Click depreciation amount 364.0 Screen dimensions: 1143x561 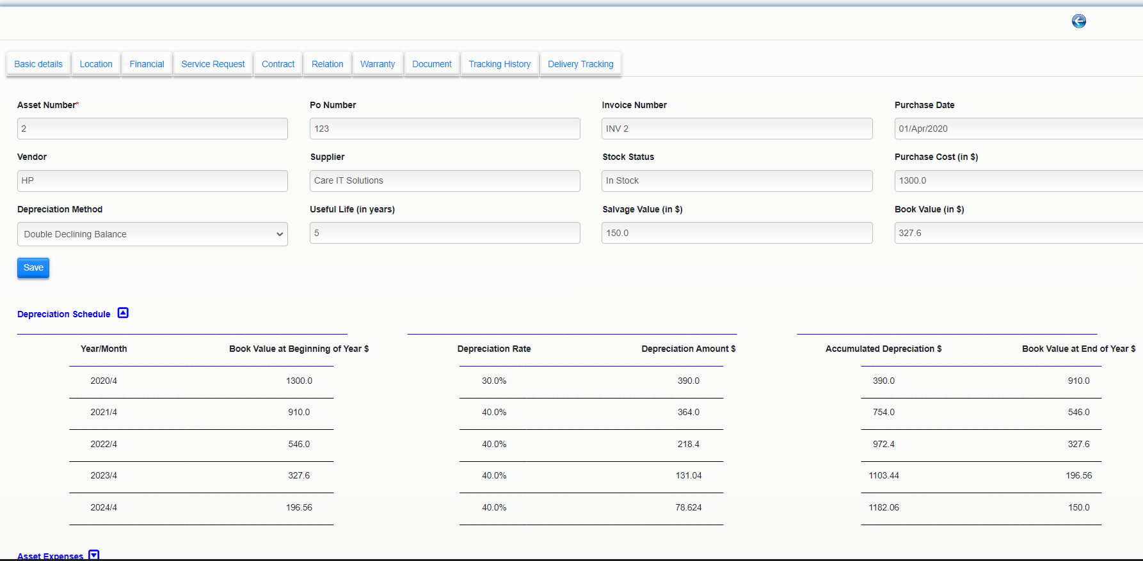click(x=689, y=412)
